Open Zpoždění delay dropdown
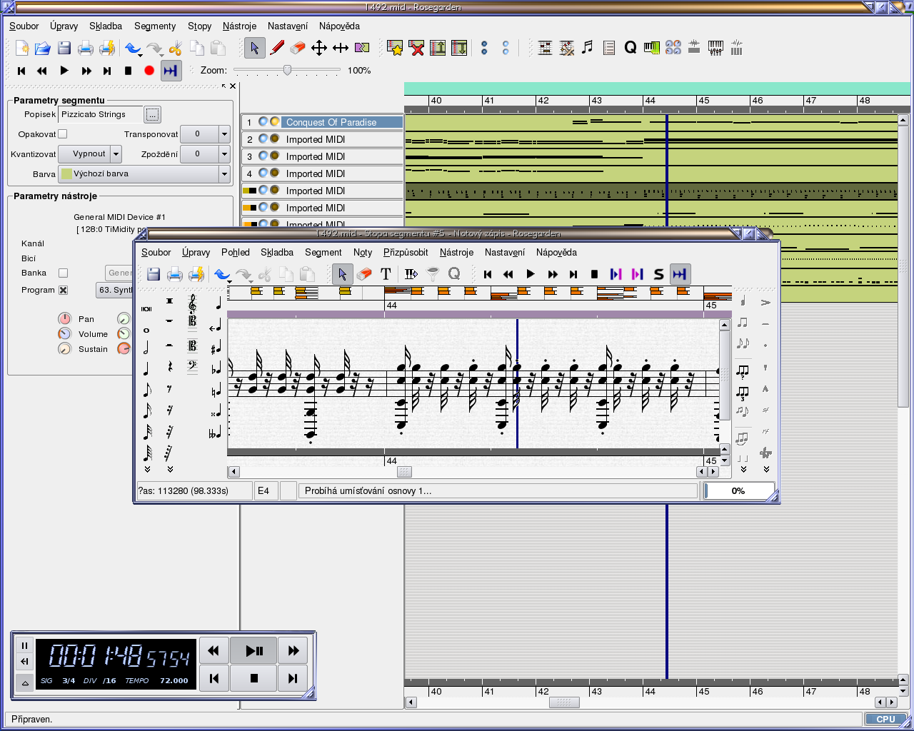 tap(224, 153)
